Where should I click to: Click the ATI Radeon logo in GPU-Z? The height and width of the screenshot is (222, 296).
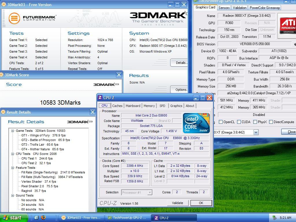click(x=288, y=25)
